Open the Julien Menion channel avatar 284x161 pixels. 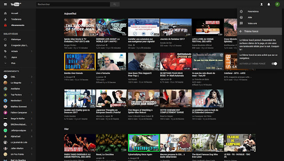pyautogui.click(x=5, y=148)
